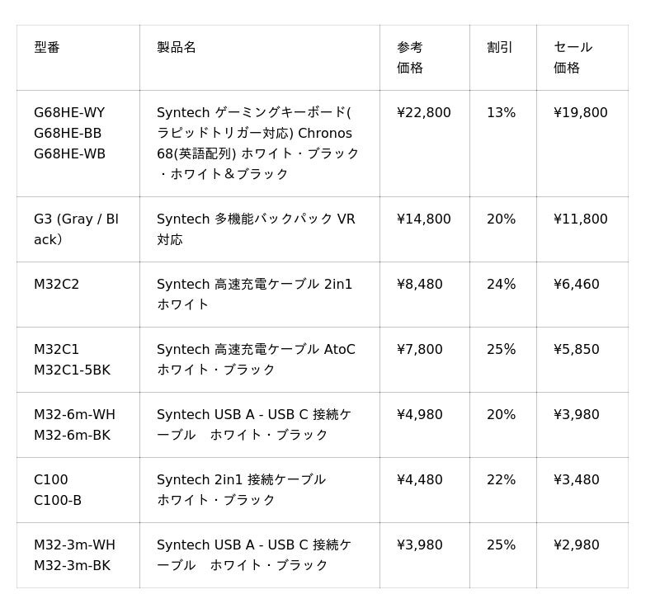Click the G3 (Gray / Black) model cell
Screen dimensions: 660x613
[76, 229]
